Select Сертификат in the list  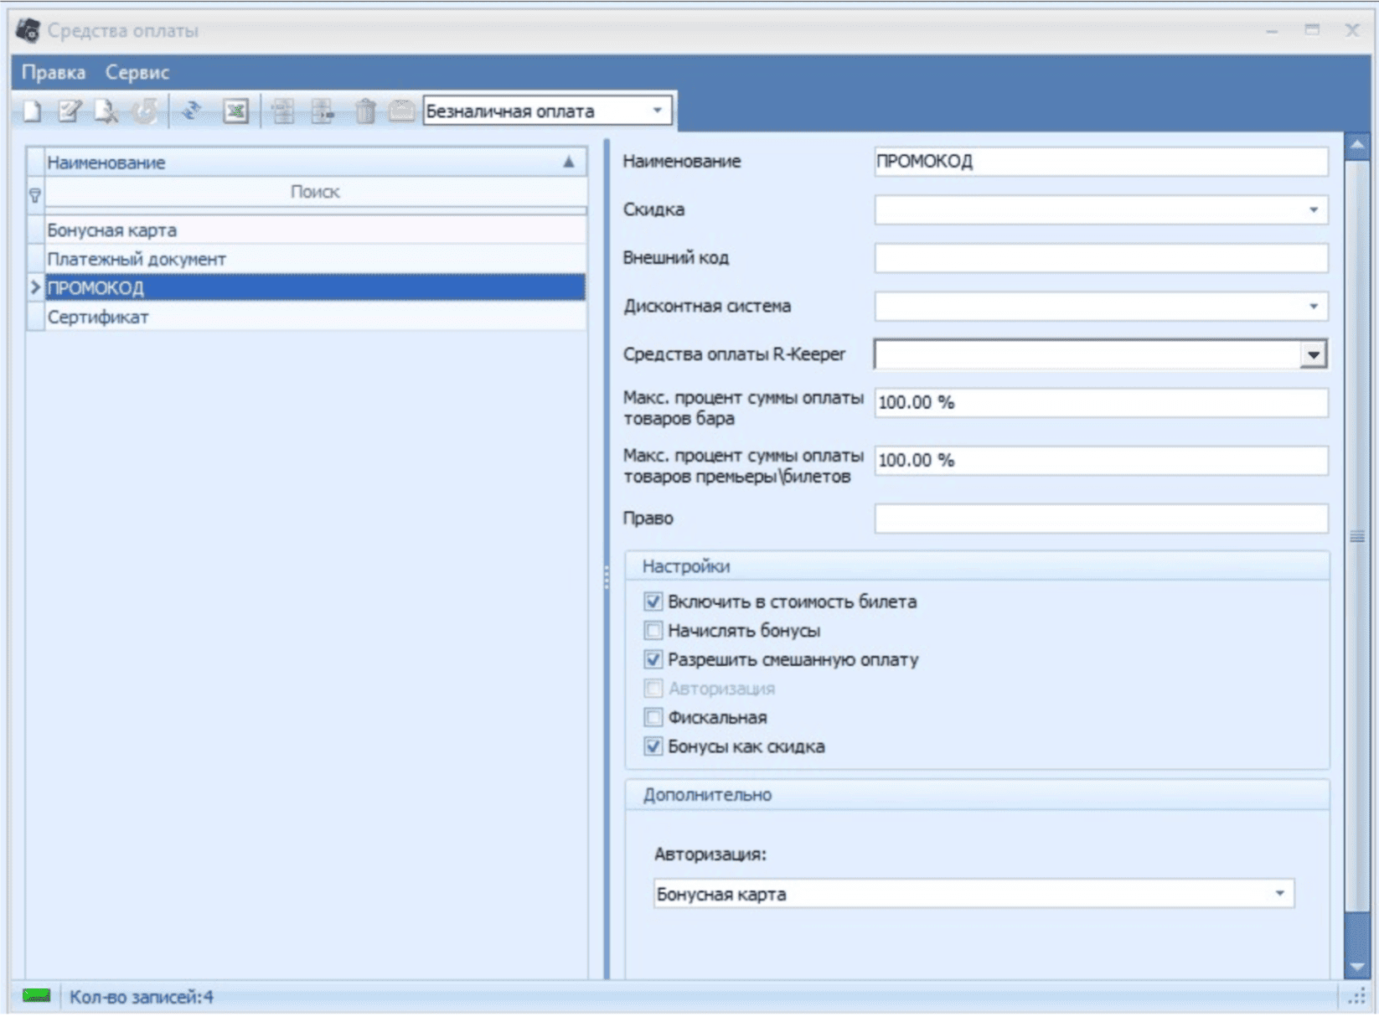click(98, 317)
